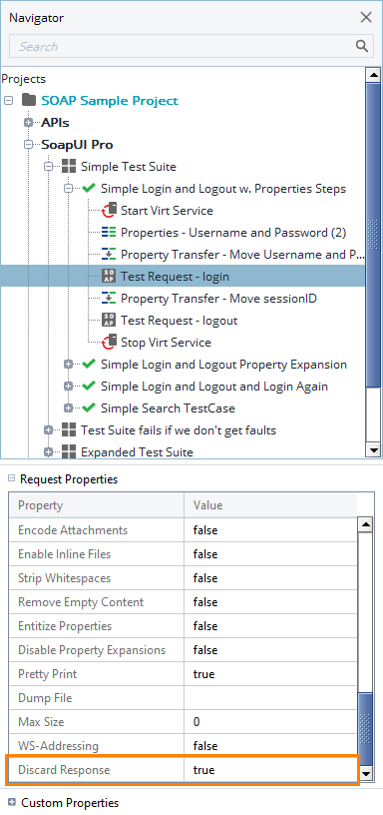Expand the APIs node
The height and width of the screenshot is (815, 383).
(29, 123)
